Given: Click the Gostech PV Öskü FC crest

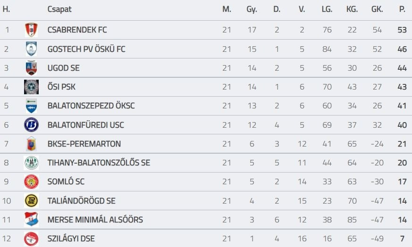Looking at the screenshot, I should click(x=31, y=49).
